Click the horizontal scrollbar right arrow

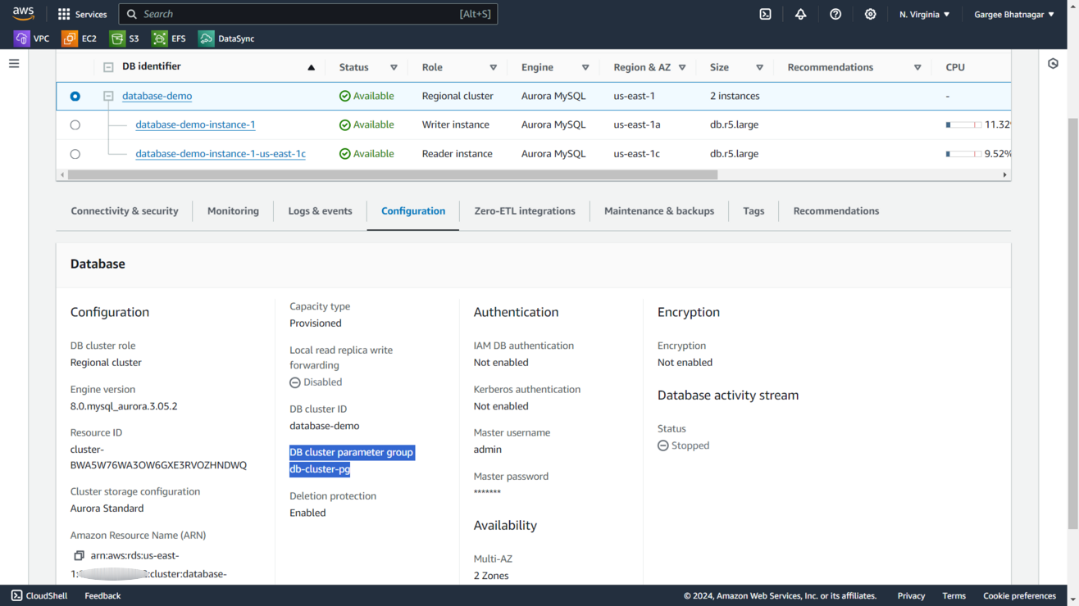pyautogui.click(x=1005, y=174)
